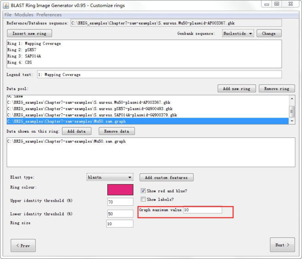The width and height of the screenshot is (302, 259).
Task: Open the Modules menu
Action: (x=24, y=15)
